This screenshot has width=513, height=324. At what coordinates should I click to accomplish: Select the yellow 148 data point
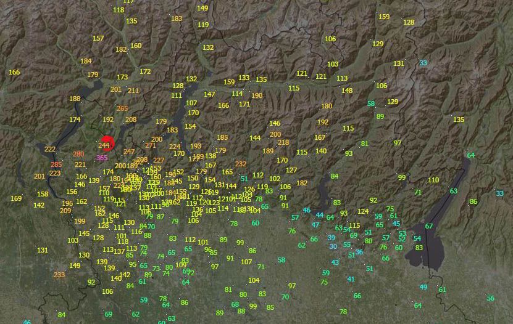tap(348, 91)
